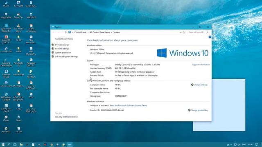The image size is (262, 147).
Task: Select the TITLE file on desktop
Action: (x=31, y=96)
